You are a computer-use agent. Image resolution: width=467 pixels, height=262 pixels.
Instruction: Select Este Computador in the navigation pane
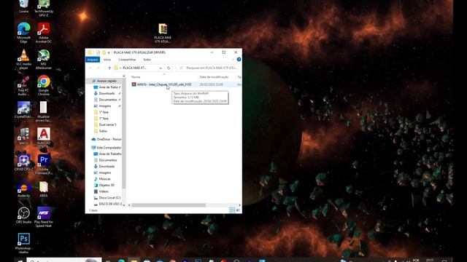[x=107, y=148]
